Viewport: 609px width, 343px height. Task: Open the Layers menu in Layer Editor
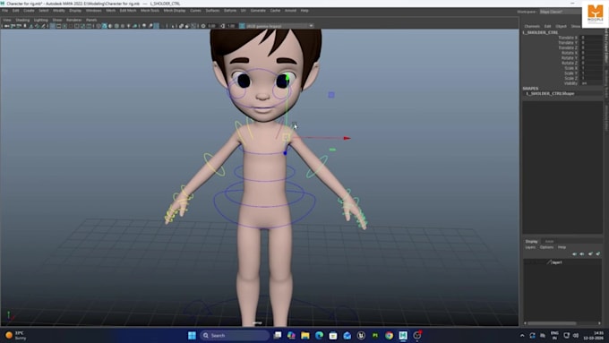coord(530,247)
